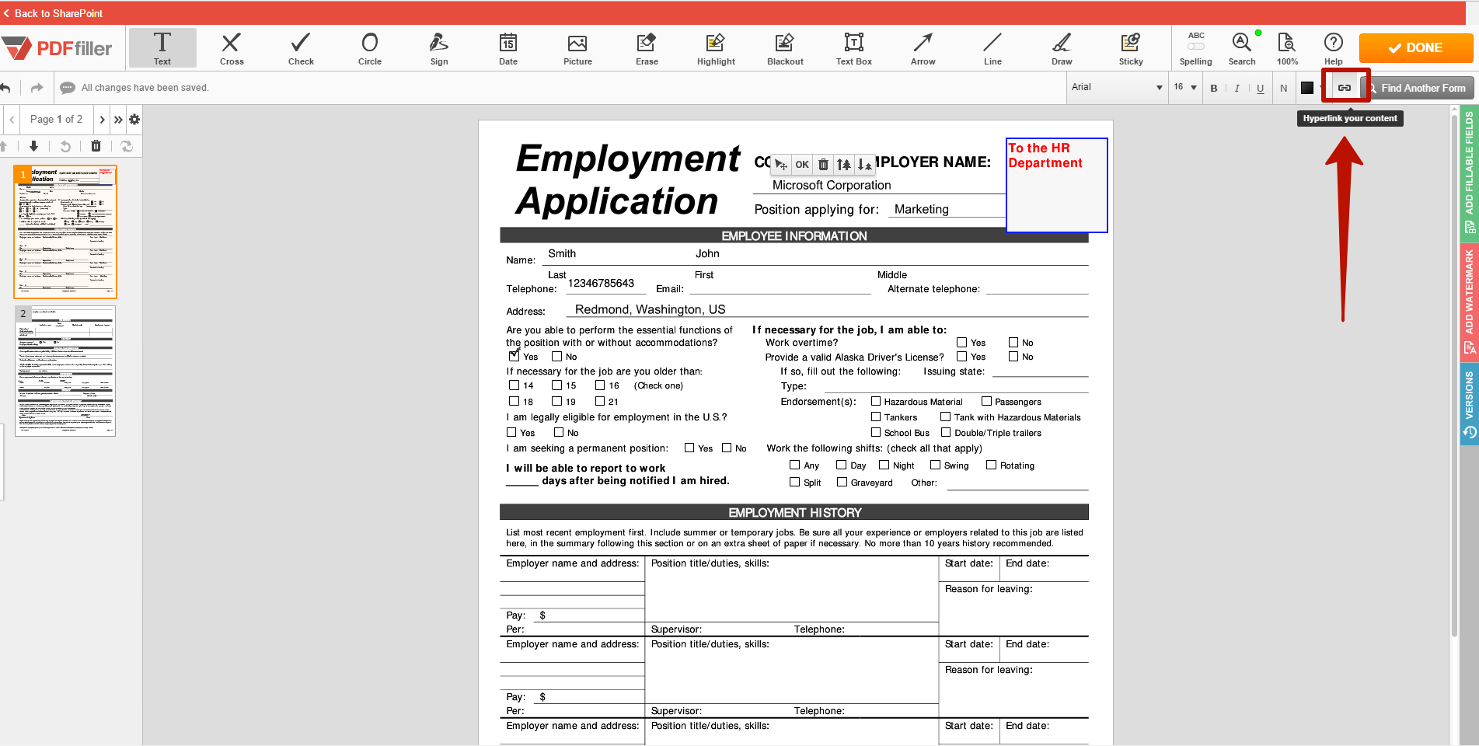
Task: Select the Cross mark tool
Action: (232, 48)
